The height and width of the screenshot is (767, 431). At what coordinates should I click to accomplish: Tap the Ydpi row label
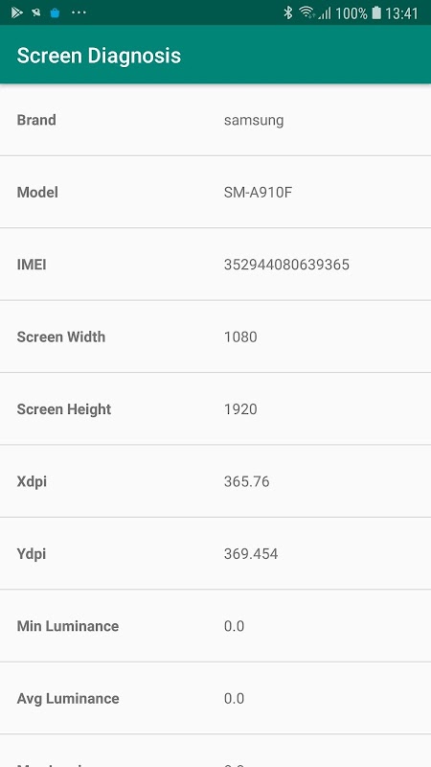click(32, 554)
